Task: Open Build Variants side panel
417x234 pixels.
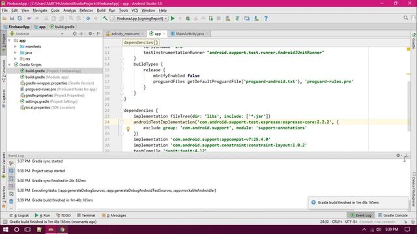Action: (x=3, y=165)
